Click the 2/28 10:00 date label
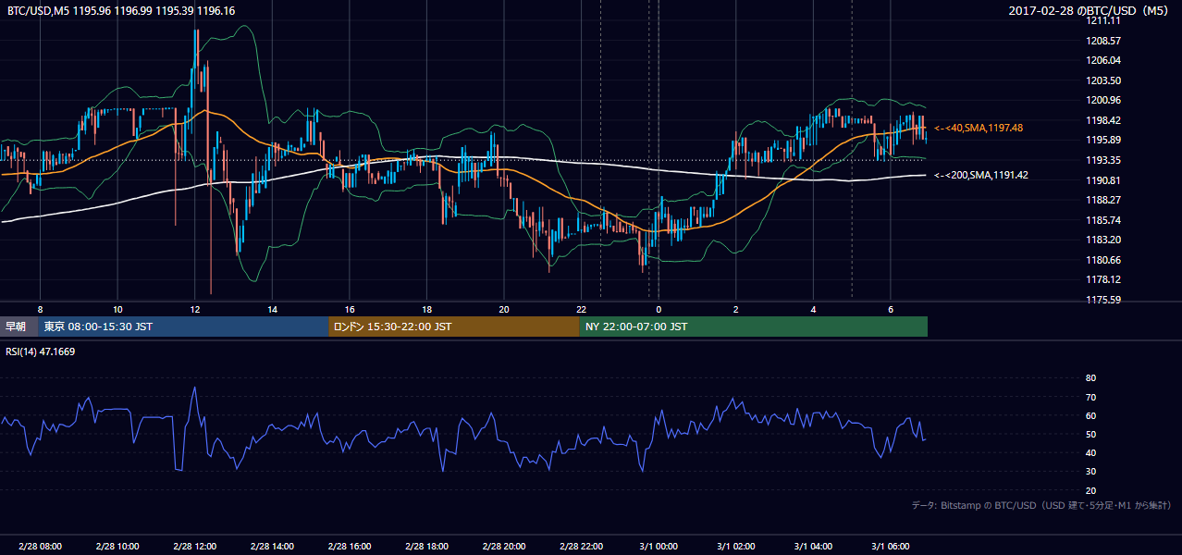 coord(117,547)
